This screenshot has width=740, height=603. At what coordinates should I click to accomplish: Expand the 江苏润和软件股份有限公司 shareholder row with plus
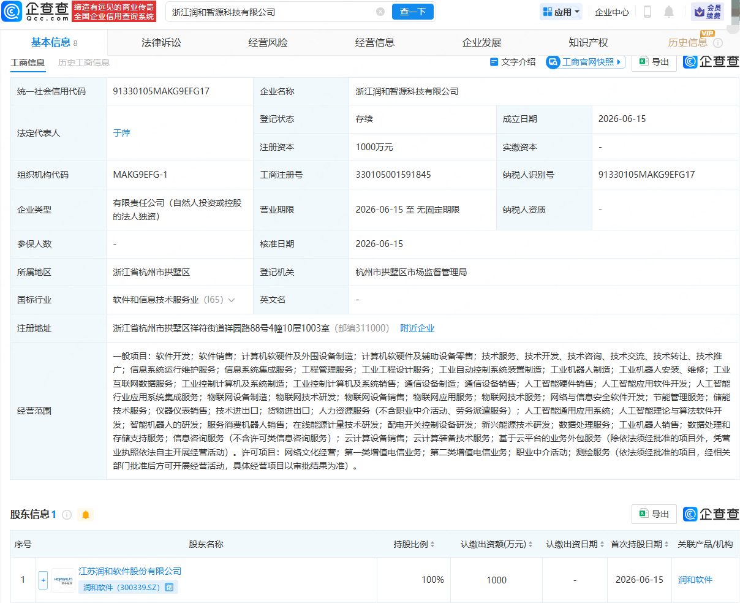[43, 580]
